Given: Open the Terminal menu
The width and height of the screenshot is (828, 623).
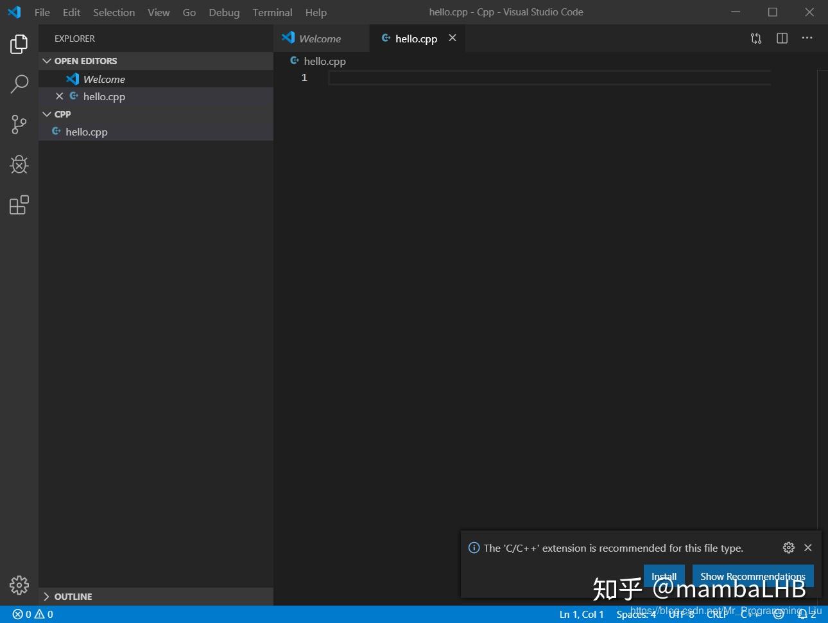Looking at the screenshot, I should click(x=272, y=12).
